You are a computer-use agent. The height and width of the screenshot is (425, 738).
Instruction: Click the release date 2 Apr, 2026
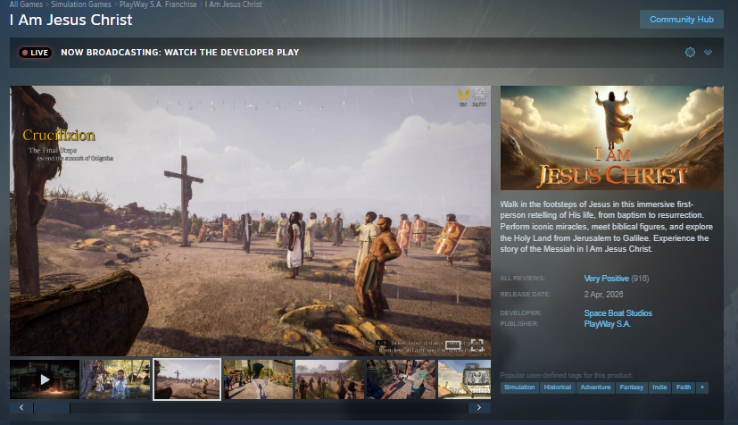point(604,294)
